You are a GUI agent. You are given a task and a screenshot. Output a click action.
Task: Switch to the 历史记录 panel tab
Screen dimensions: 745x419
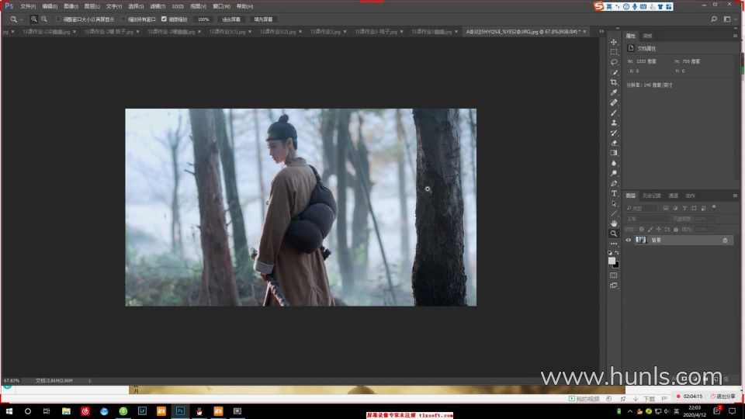(651, 196)
